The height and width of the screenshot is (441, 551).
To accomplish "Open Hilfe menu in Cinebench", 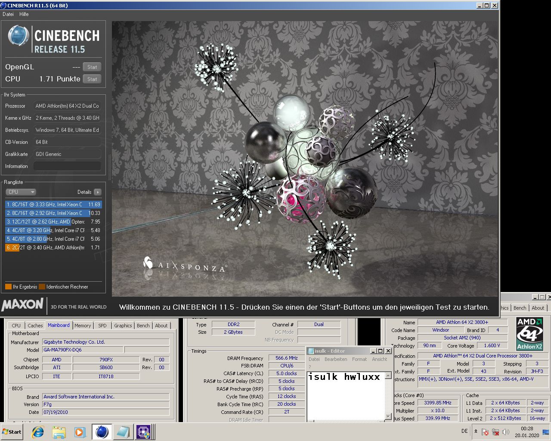I will coord(24,14).
